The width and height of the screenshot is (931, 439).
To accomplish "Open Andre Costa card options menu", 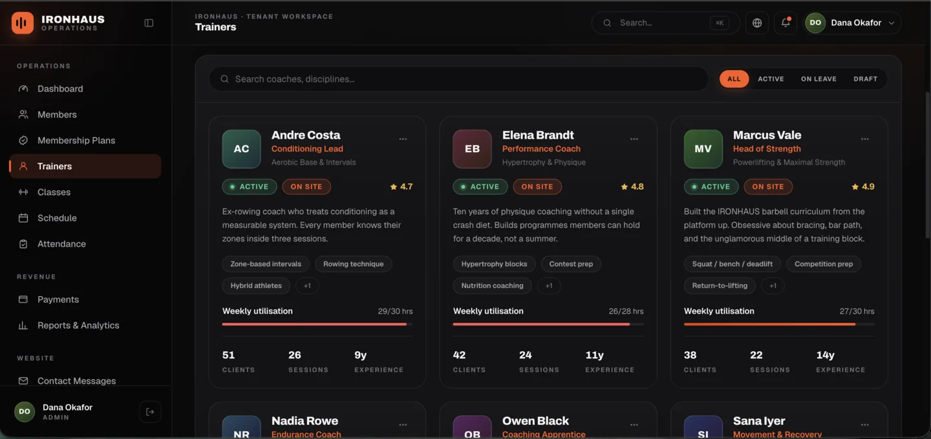I will 403,139.
